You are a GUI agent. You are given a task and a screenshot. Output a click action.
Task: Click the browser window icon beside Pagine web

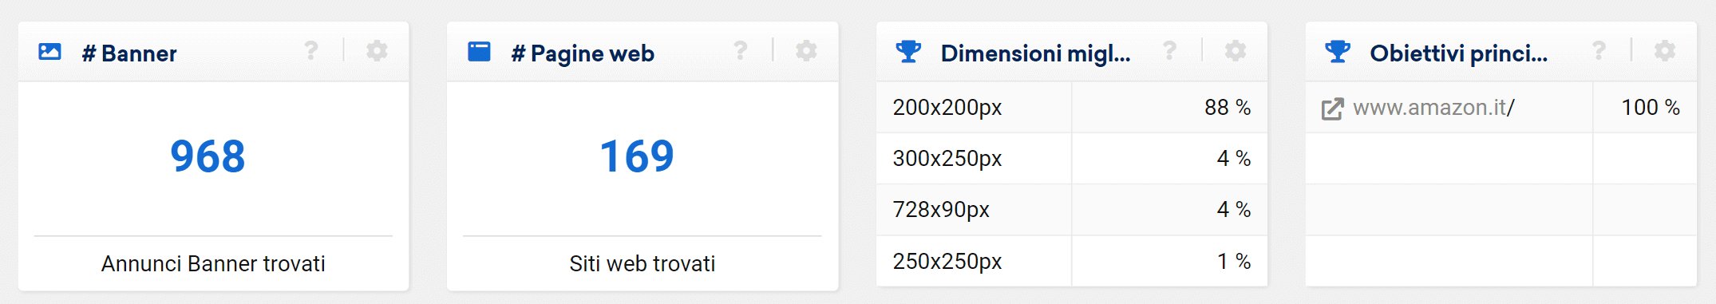click(479, 52)
